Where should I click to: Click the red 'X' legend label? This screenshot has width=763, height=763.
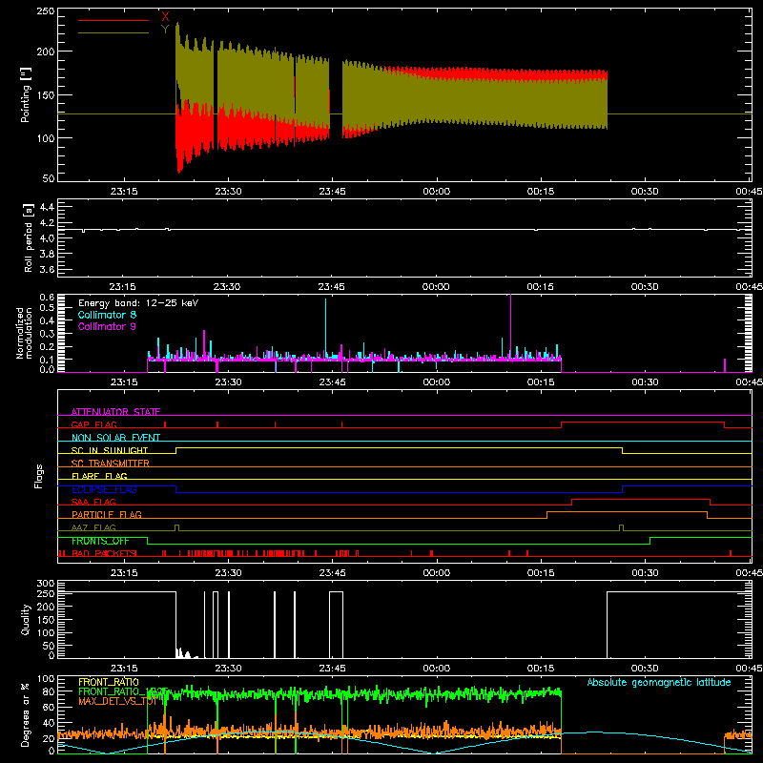[x=165, y=17]
